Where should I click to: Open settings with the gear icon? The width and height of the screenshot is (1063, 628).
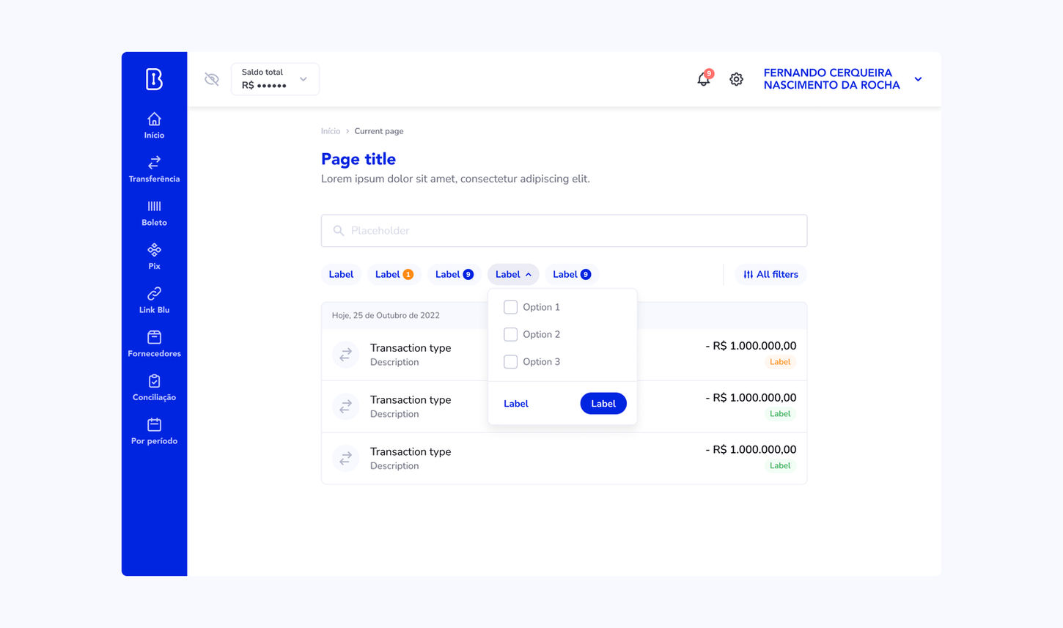[x=736, y=78]
